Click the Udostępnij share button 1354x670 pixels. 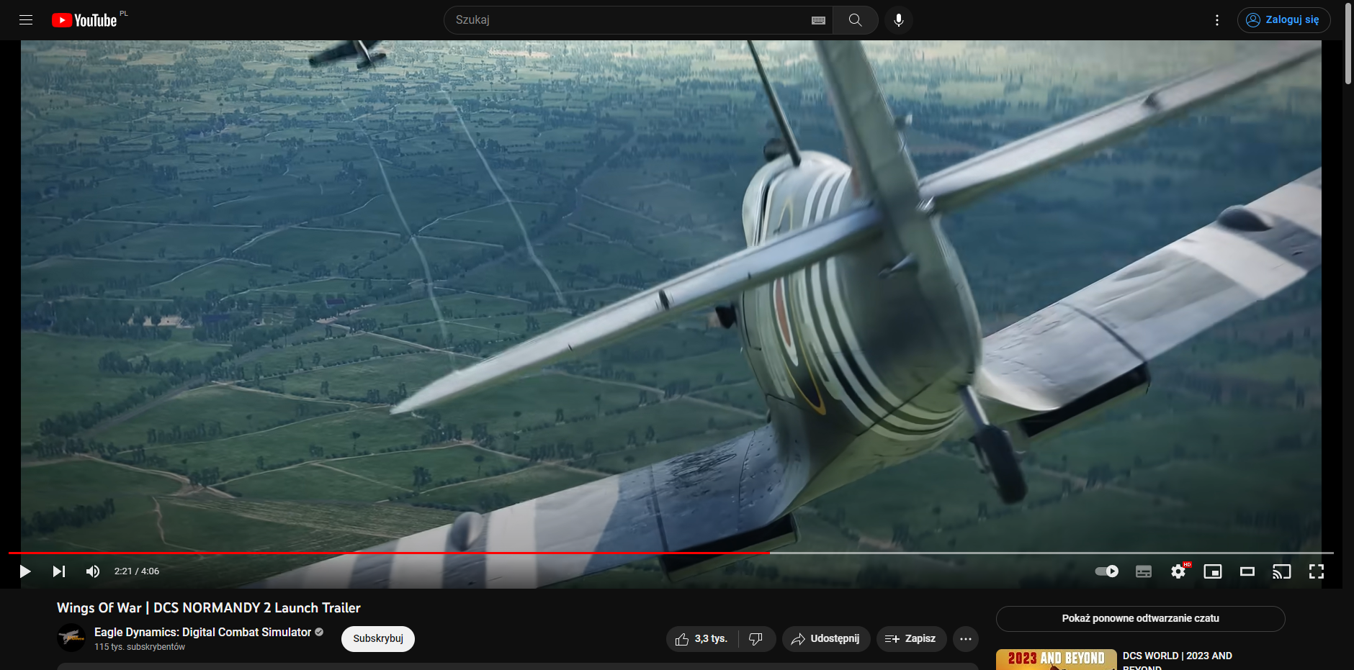(x=826, y=639)
